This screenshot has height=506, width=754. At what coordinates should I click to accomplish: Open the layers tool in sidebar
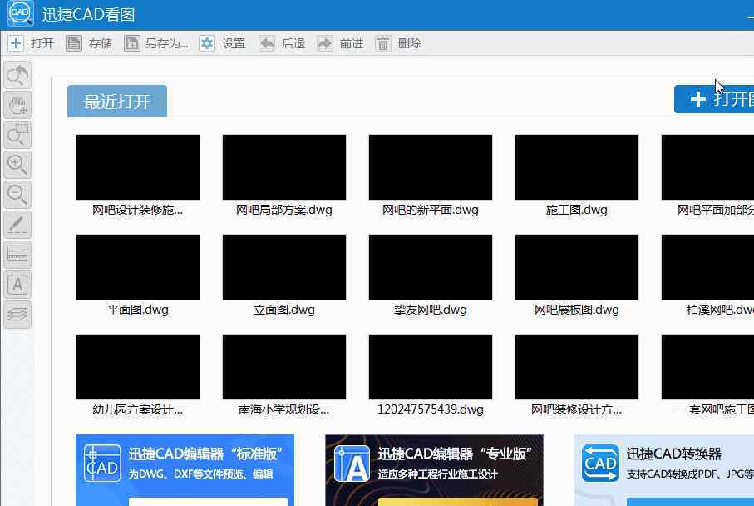click(x=17, y=315)
